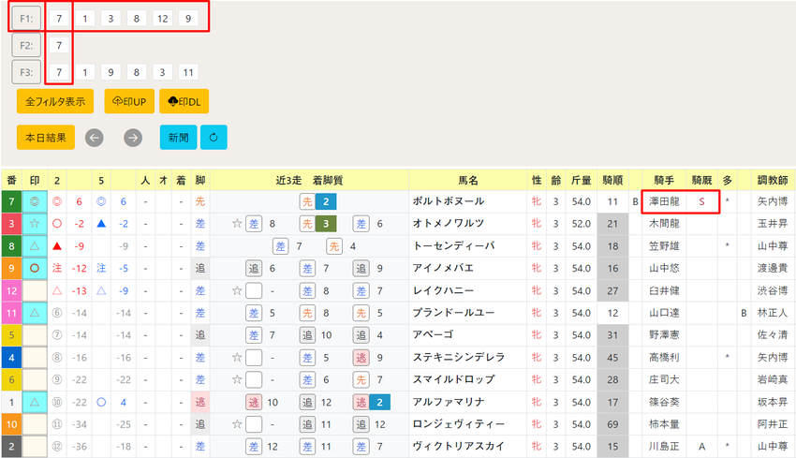The height and width of the screenshot is (458, 796).
Task: Click the 先 running-style cell for ポルトボヌール
Action: coord(200,201)
